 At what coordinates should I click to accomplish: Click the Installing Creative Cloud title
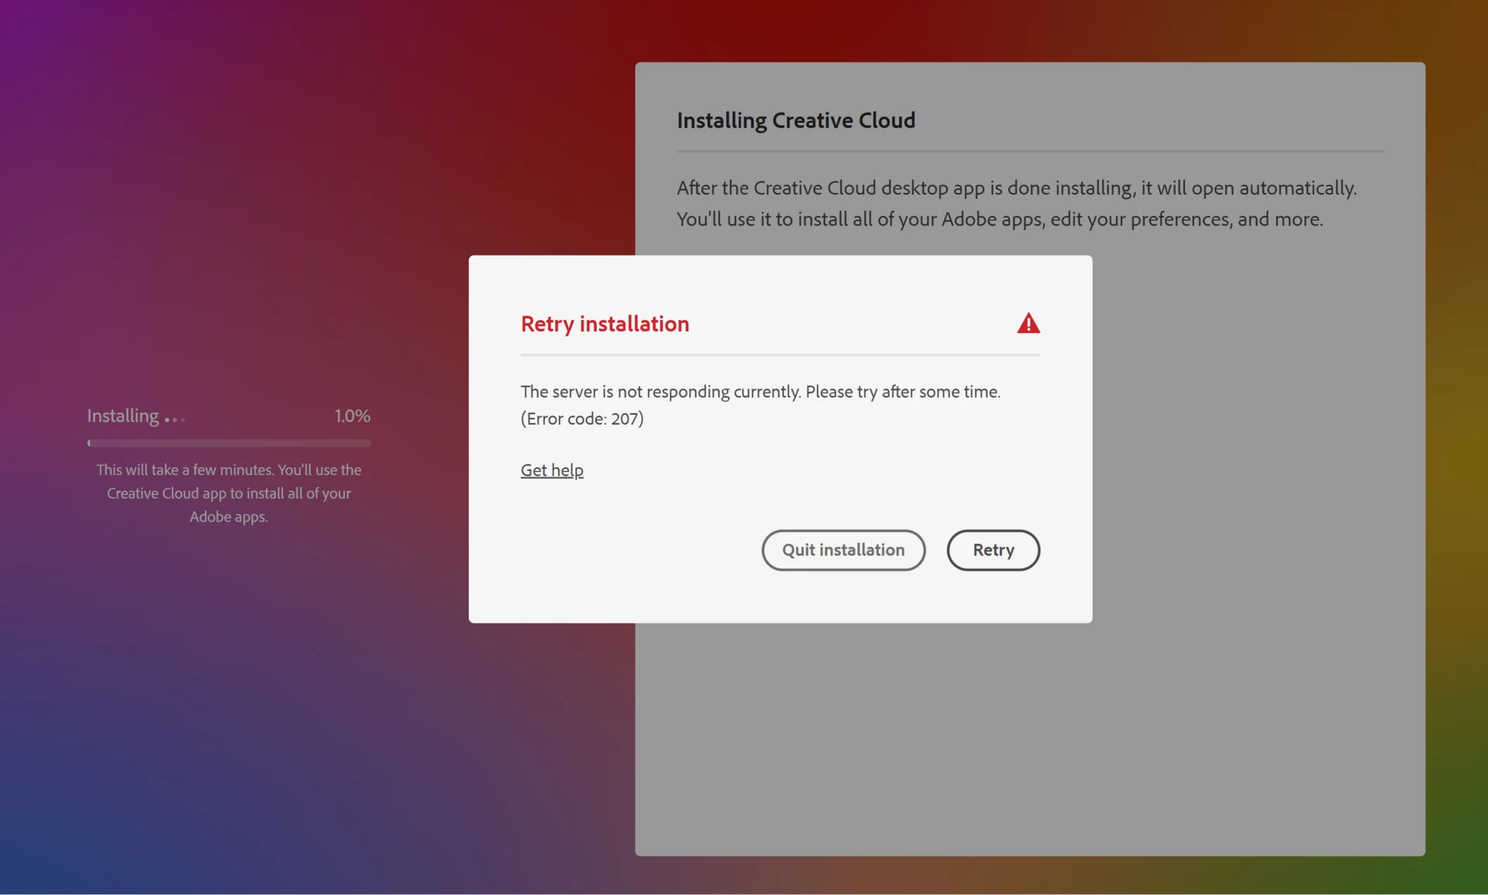click(x=796, y=120)
